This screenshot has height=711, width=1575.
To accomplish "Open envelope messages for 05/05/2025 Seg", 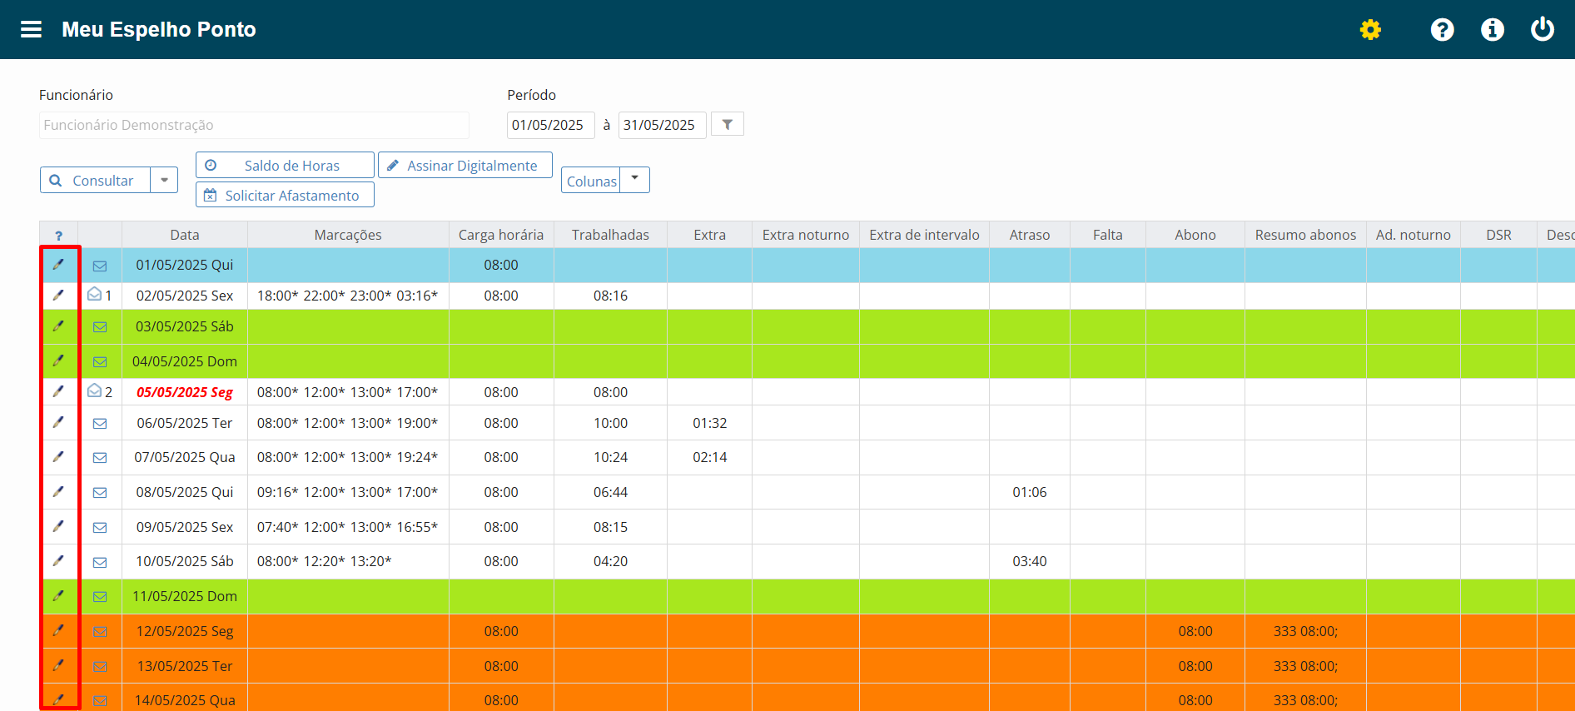I will pos(95,390).
